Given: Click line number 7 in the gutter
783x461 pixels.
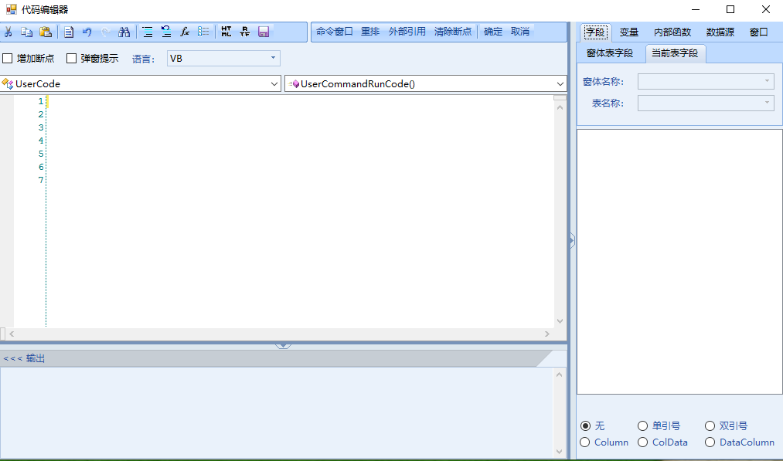Looking at the screenshot, I should 41,180.
